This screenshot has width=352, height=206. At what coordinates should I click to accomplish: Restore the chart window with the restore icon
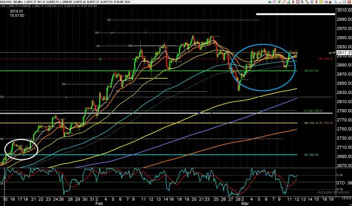(345, 2)
